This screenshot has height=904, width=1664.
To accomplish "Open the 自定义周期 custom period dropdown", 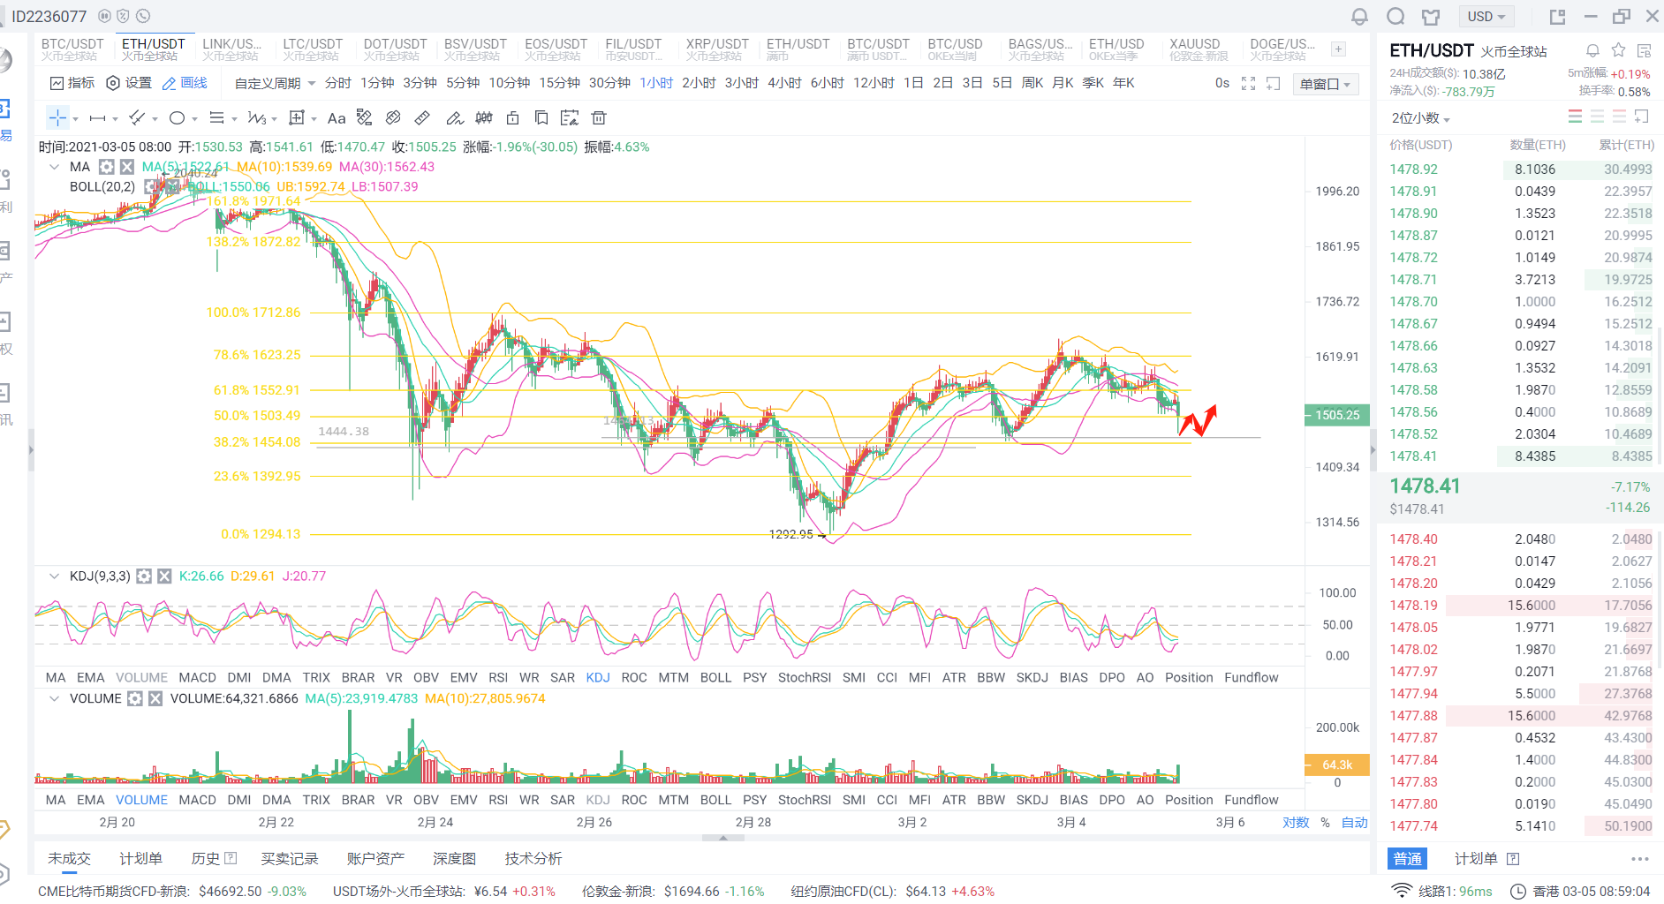I will point(275,83).
